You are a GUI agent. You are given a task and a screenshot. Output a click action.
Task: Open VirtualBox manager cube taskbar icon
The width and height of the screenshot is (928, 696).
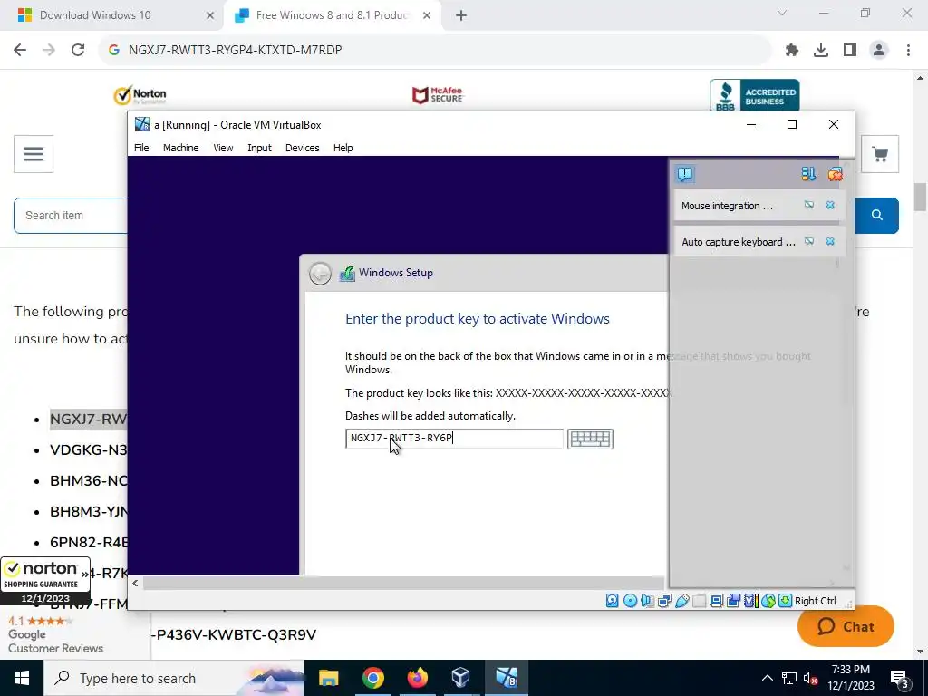point(461,678)
